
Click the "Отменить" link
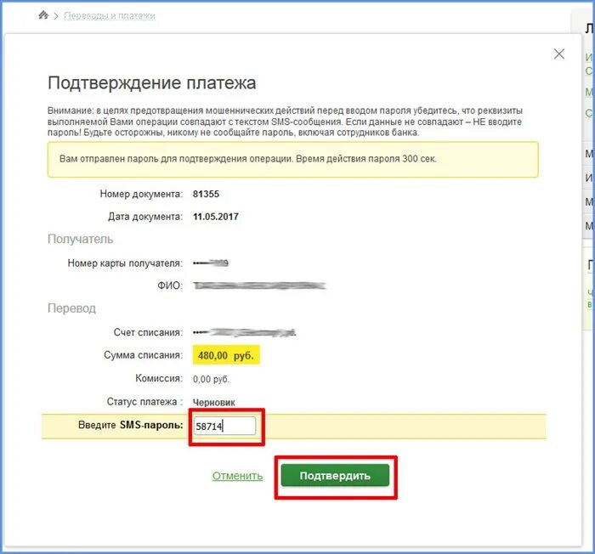237,476
